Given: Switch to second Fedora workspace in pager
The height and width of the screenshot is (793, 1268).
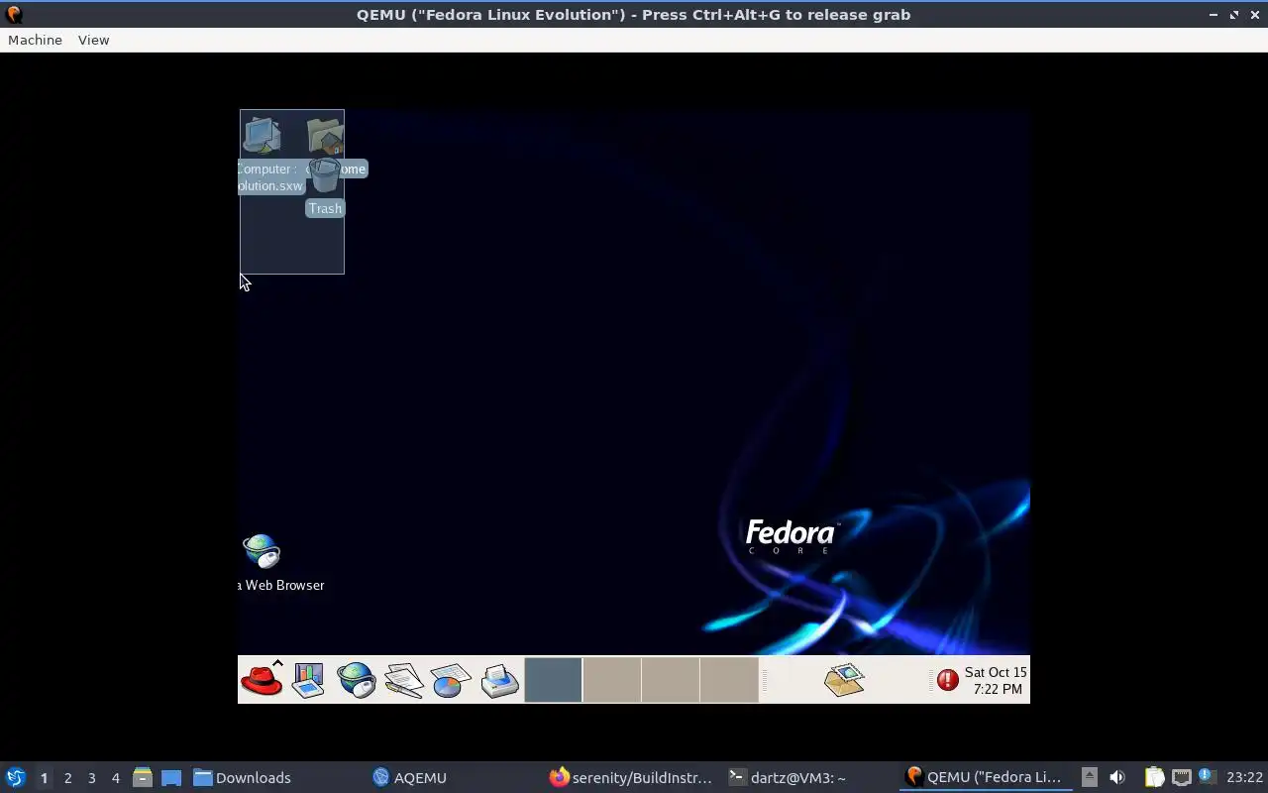Looking at the screenshot, I should pyautogui.click(x=611, y=680).
